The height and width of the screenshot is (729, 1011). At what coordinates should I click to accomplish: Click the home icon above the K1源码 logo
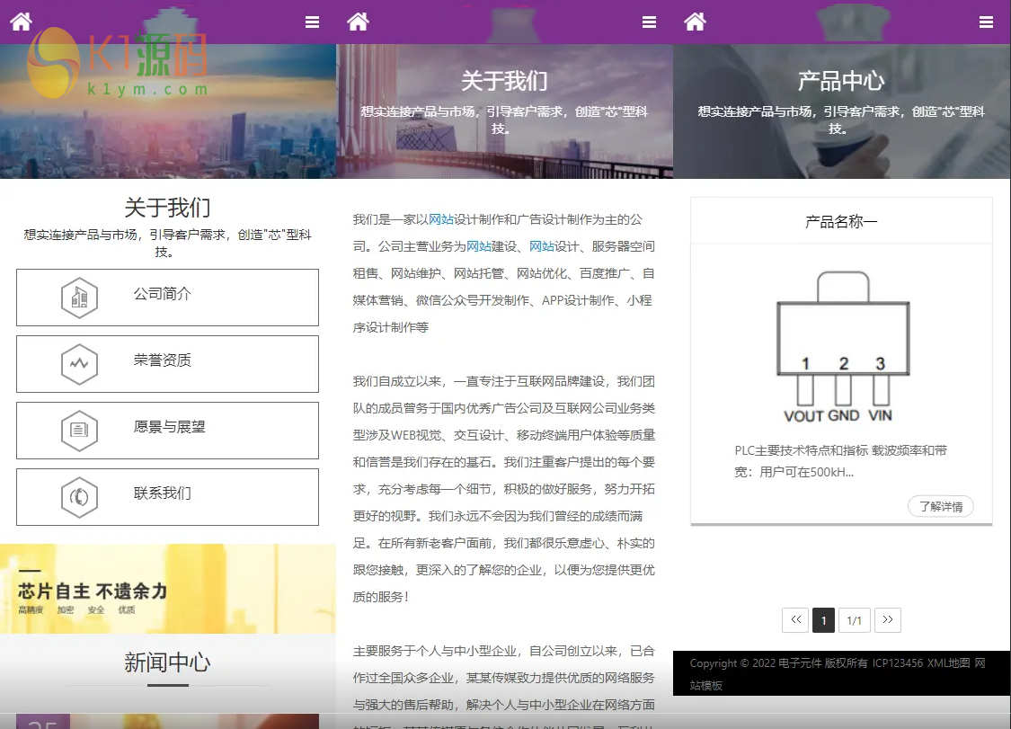click(22, 22)
